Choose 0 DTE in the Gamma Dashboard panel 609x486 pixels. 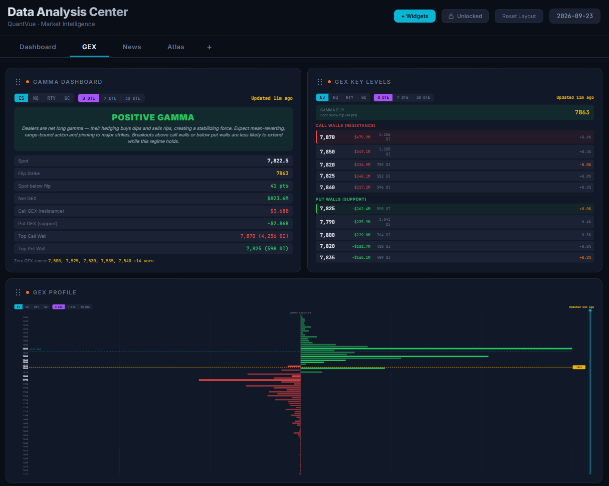[x=88, y=98]
